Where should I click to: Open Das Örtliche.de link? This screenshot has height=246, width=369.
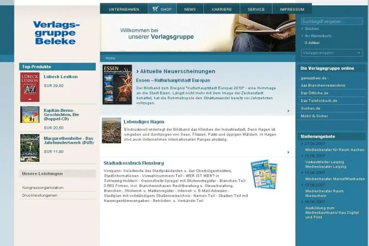tap(314, 93)
